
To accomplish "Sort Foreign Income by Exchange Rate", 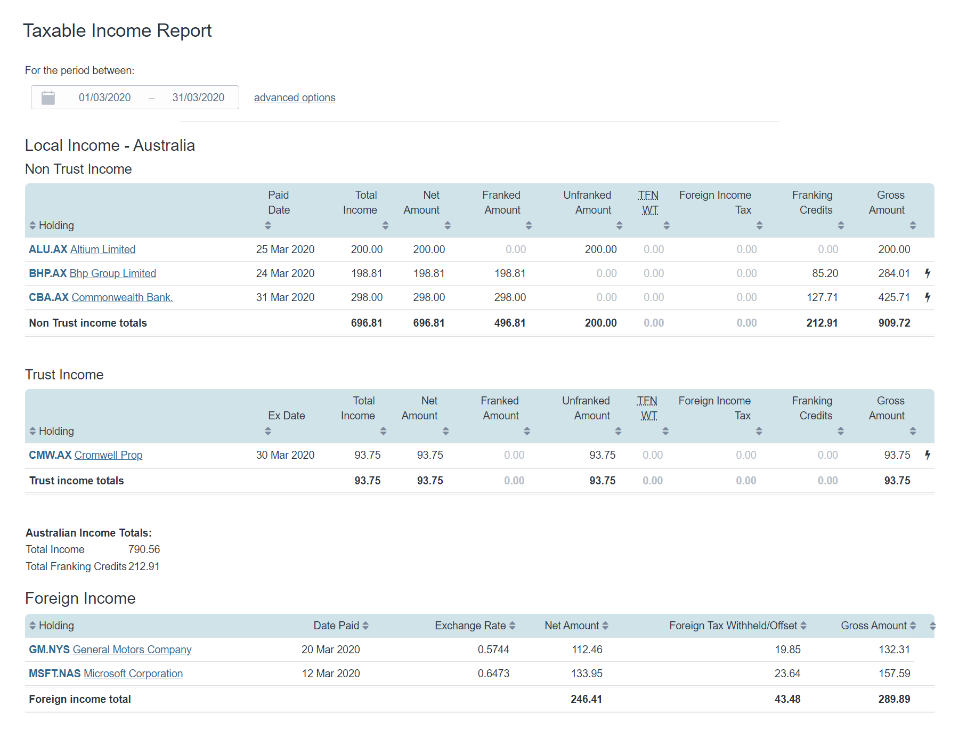I will [512, 626].
